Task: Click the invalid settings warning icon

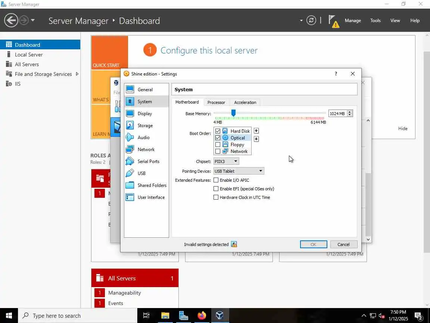Action: click(234, 244)
